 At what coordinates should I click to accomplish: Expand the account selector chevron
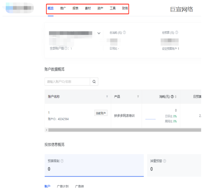pyautogui.click(x=99, y=33)
